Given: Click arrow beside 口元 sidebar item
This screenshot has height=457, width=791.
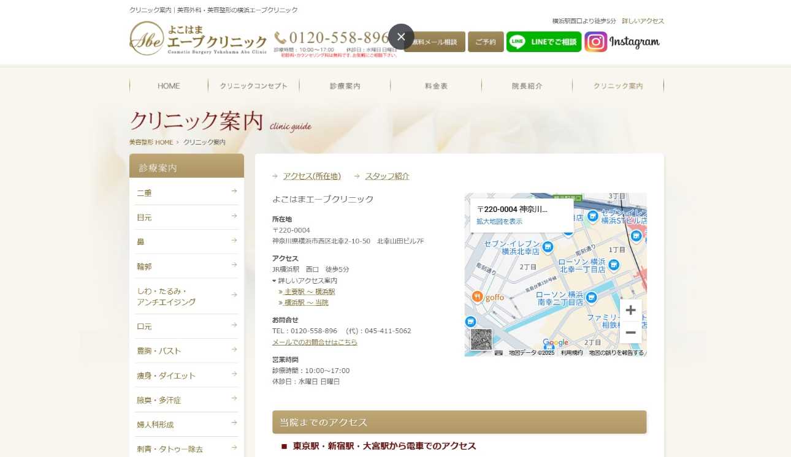Looking at the screenshot, I should [234, 325].
